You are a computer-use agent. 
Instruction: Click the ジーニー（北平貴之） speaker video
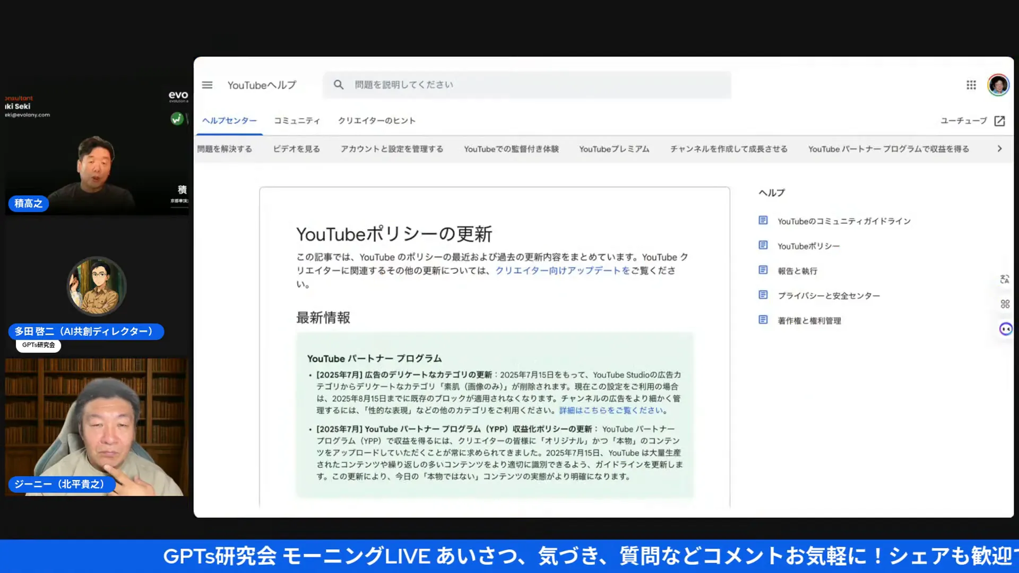tap(97, 427)
